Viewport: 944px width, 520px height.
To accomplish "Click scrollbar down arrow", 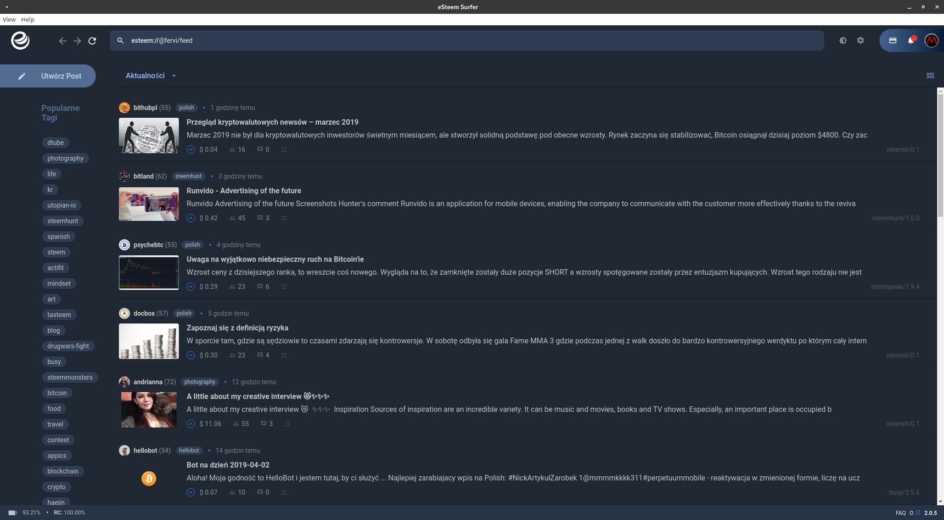I will coord(941,501).
